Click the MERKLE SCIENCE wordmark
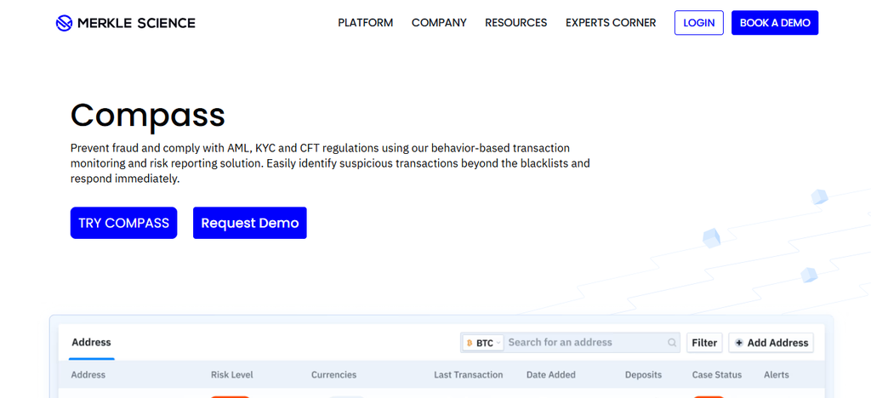Screen dimensions: 871x398 [x=137, y=23]
